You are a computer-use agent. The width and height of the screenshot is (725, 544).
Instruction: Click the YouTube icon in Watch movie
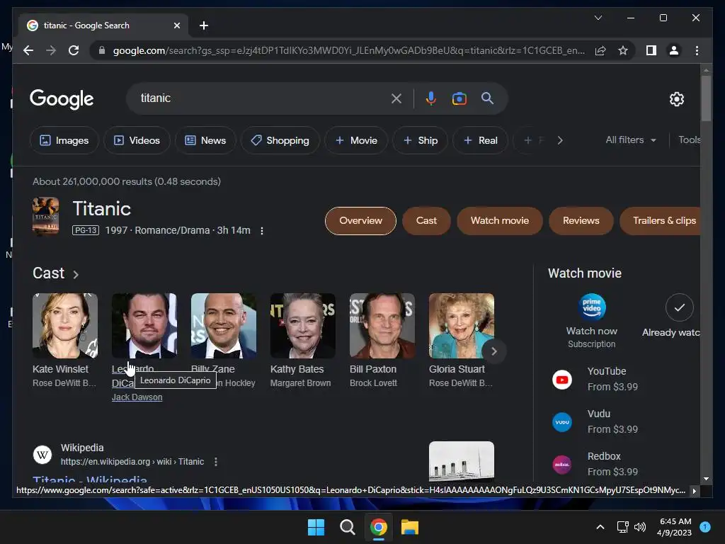(562, 380)
